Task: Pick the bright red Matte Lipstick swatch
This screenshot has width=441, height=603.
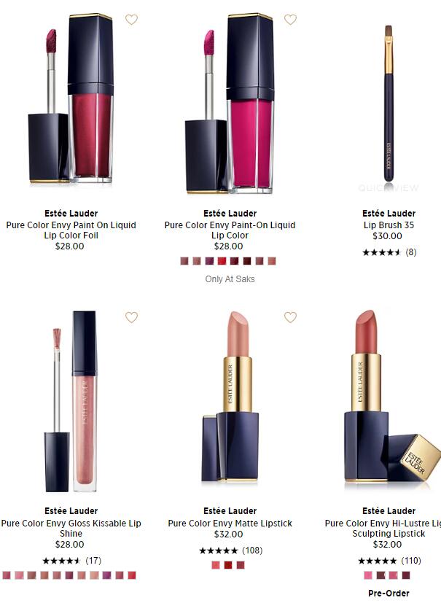Action: (x=228, y=565)
